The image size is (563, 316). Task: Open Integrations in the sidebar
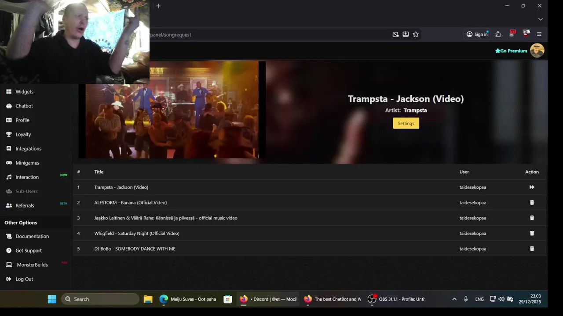coord(28,149)
